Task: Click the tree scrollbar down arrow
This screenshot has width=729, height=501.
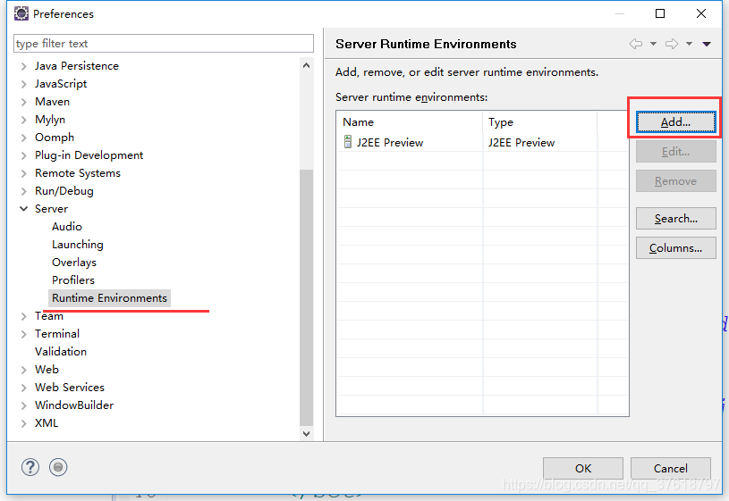Action: coord(306,434)
